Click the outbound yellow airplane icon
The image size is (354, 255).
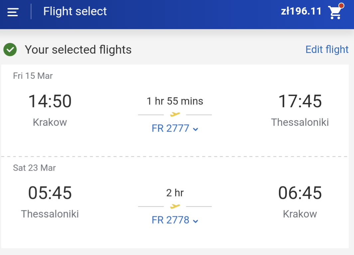175,115
